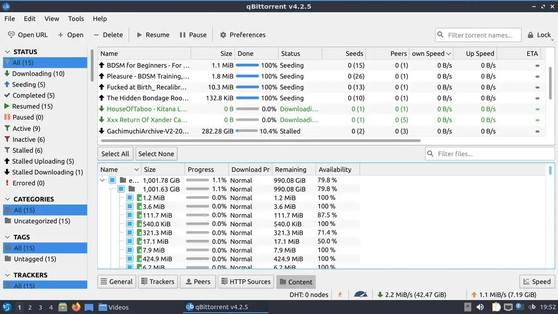This screenshot has height=314, width=558.
Task: Uncheck the 17.1 MiB file
Action: coord(130,241)
